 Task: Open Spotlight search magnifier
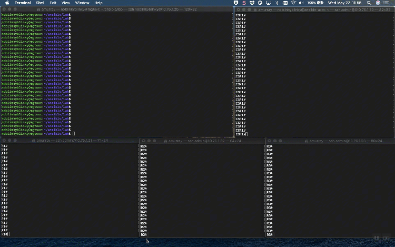[x=369, y=3]
